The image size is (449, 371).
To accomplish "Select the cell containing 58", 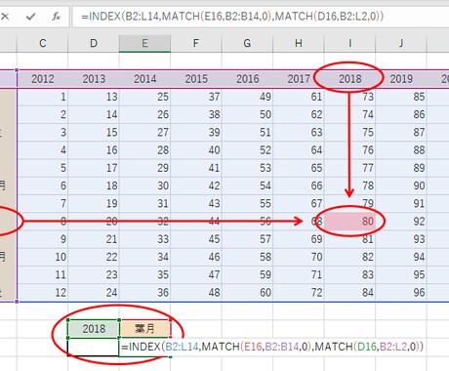I will click(247, 257).
